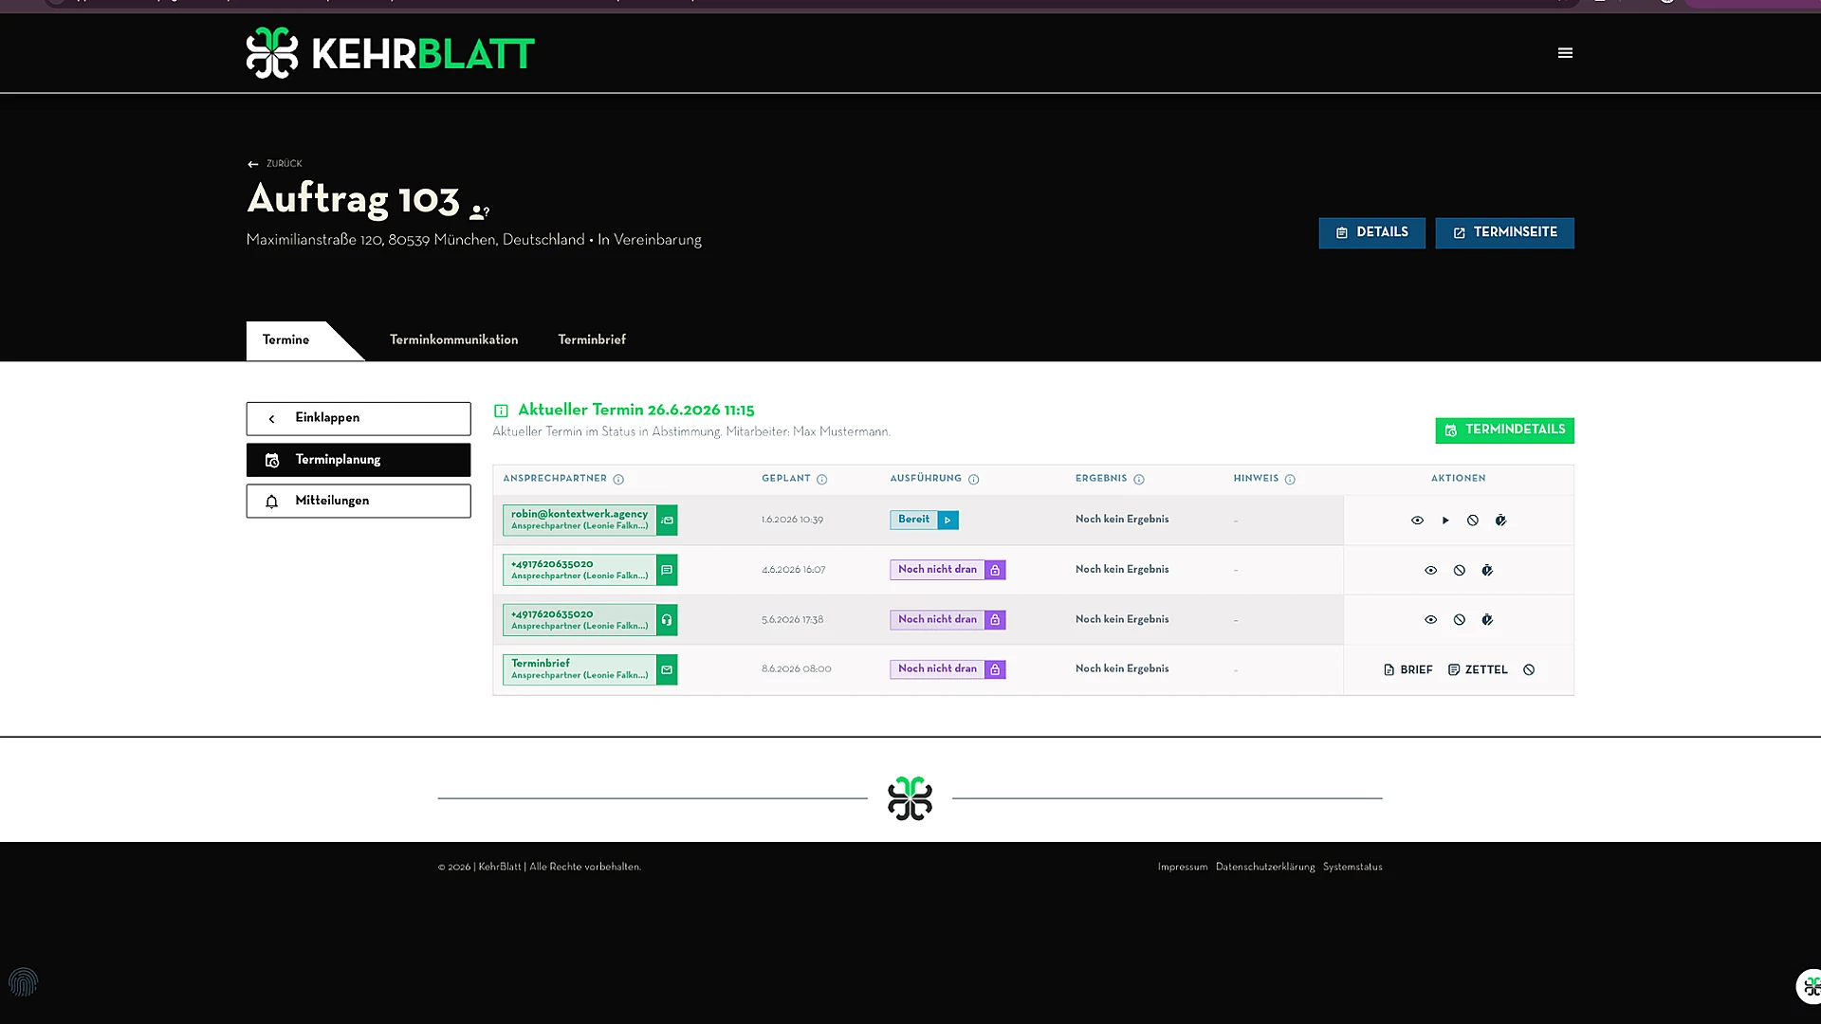Click the planned date 1.6.2026 10:39
The height and width of the screenshot is (1024, 1821).
tap(792, 521)
